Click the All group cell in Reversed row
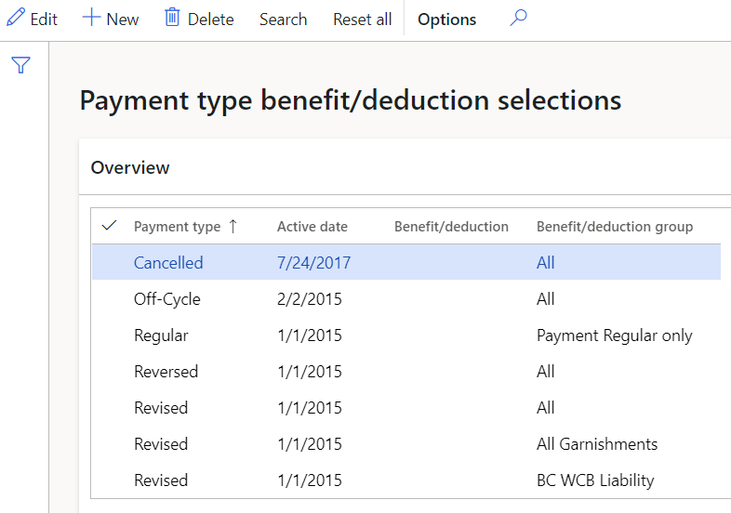Screen dimensions: 731x513 pos(545,372)
